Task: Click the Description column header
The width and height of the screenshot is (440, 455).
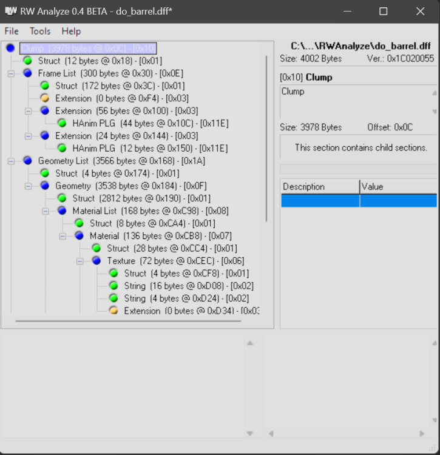Action: tap(319, 186)
